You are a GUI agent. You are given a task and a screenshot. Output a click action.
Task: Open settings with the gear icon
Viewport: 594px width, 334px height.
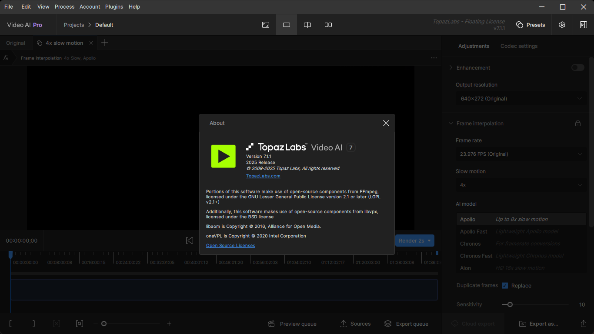pos(562,25)
